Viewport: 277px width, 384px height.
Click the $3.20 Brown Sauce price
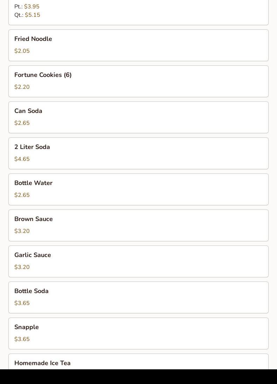(x=22, y=231)
